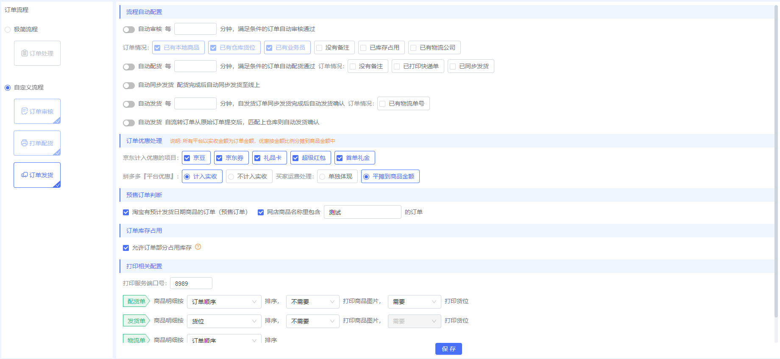Viewport: 780px width, 359px height.
Task: Toggle the 自动配货 switch
Action: coord(129,67)
